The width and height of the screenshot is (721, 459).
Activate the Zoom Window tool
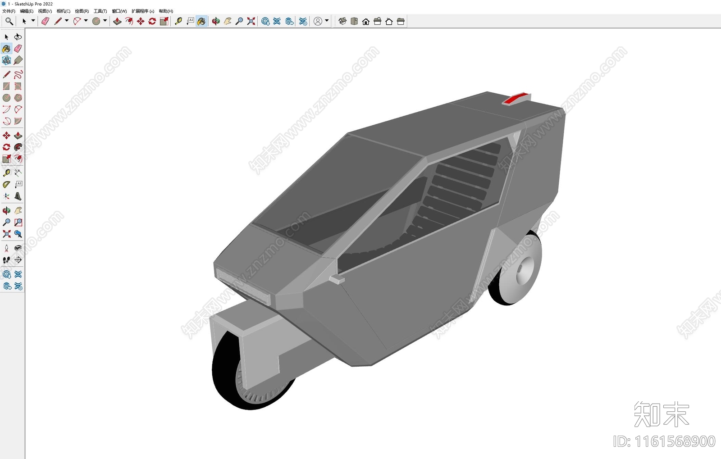pos(18,222)
